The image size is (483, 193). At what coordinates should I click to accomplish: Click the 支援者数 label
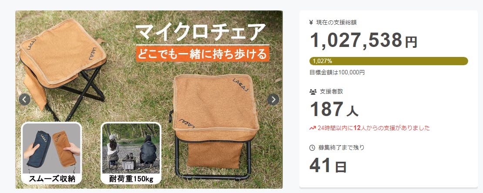click(332, 91)
